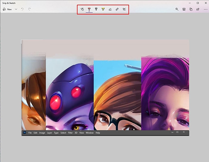Undo the last edit
Viewport: 209px width, 162px height.
click(x=22, y=9)
